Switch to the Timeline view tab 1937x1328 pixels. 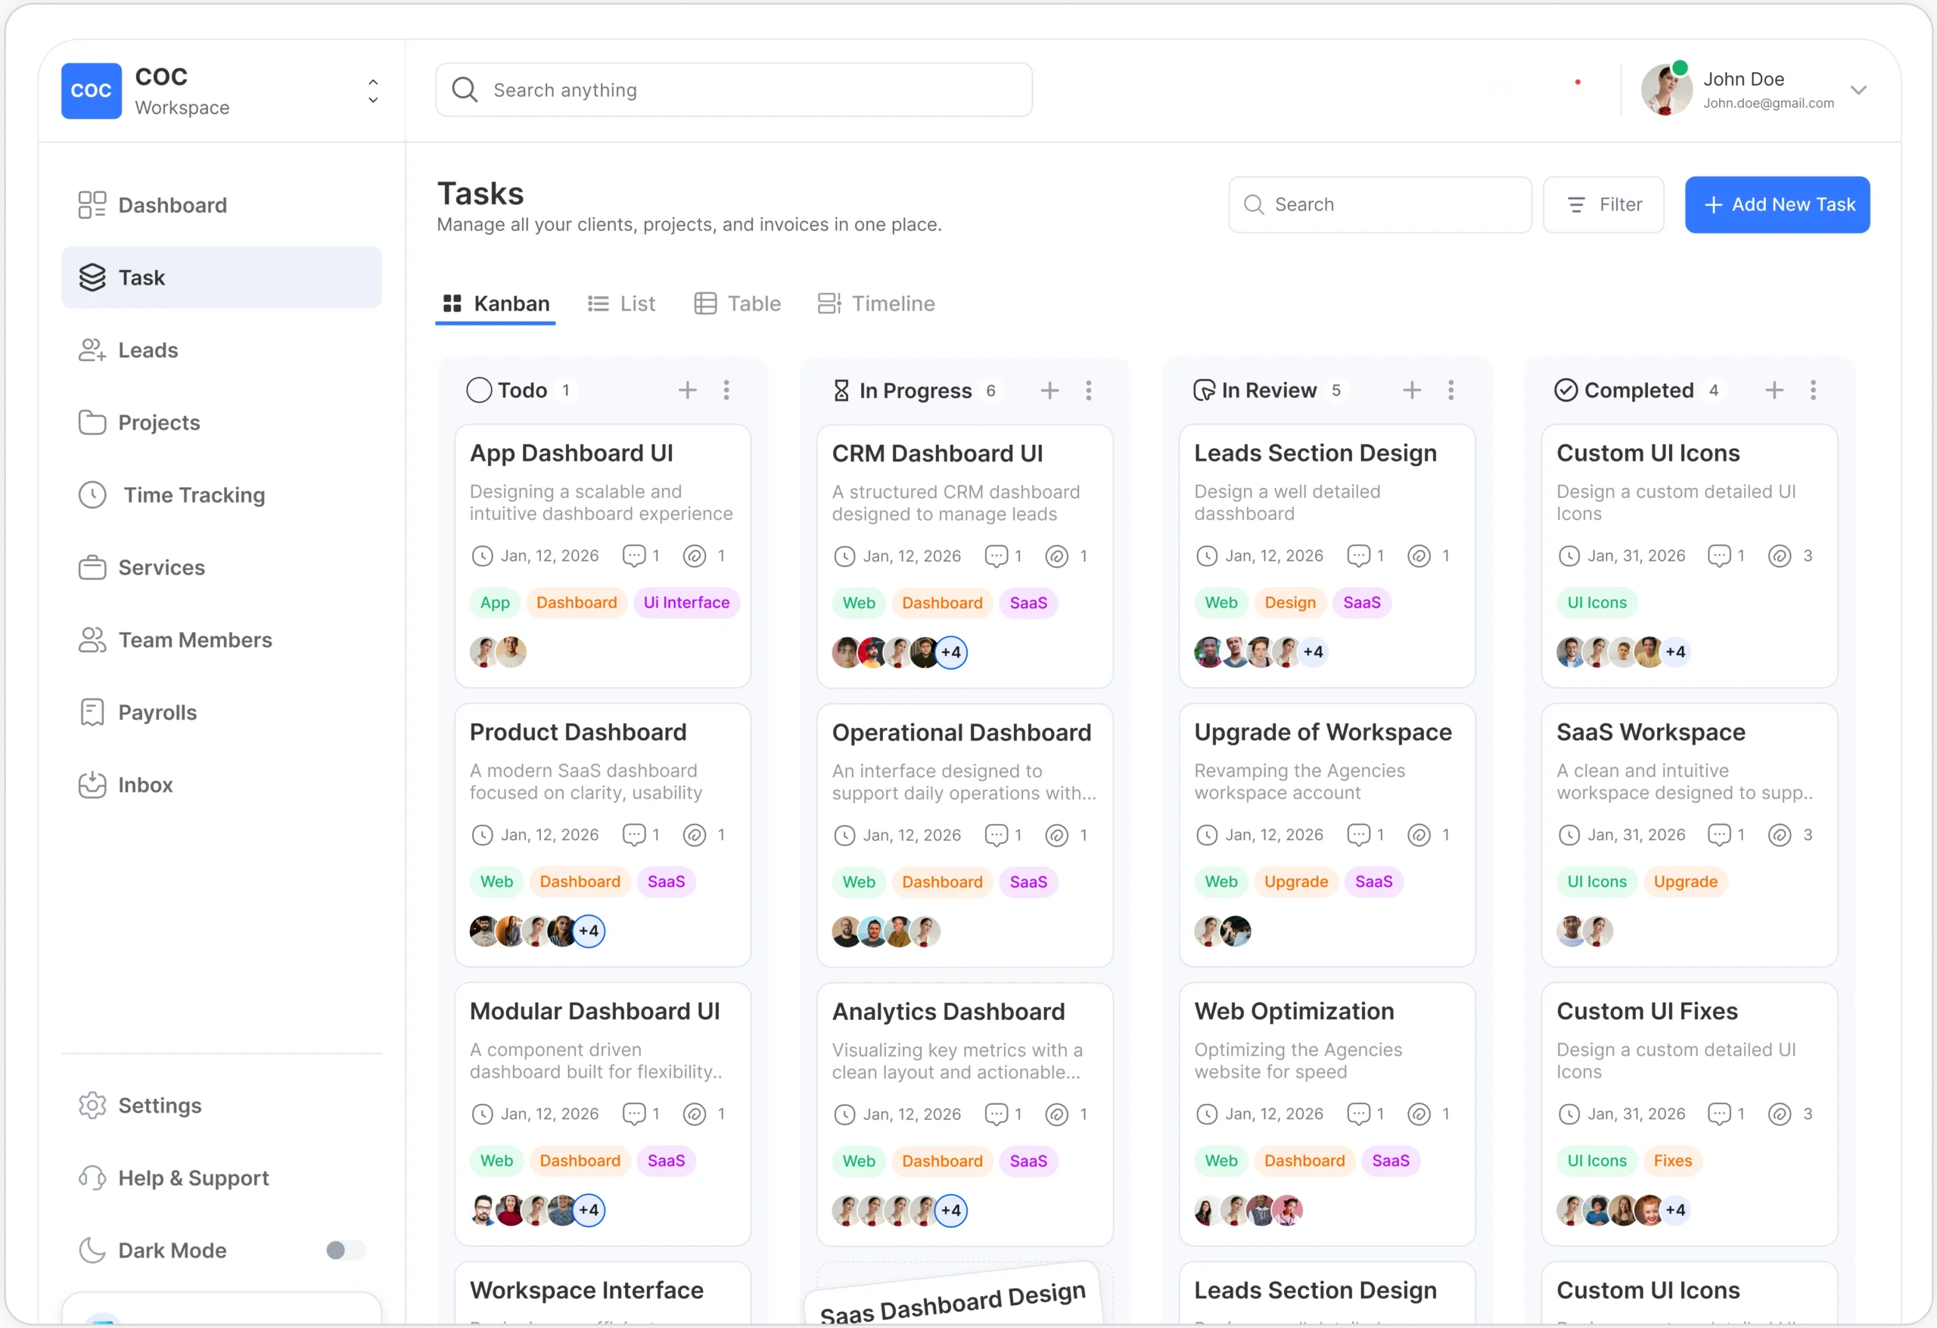[x=876, y=303]
